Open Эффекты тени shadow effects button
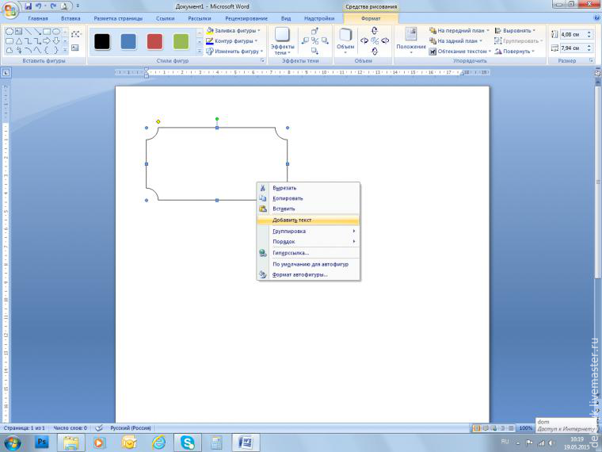Image resolution: width=602 pixels, height=452 pixels. (x=282, y=41)
